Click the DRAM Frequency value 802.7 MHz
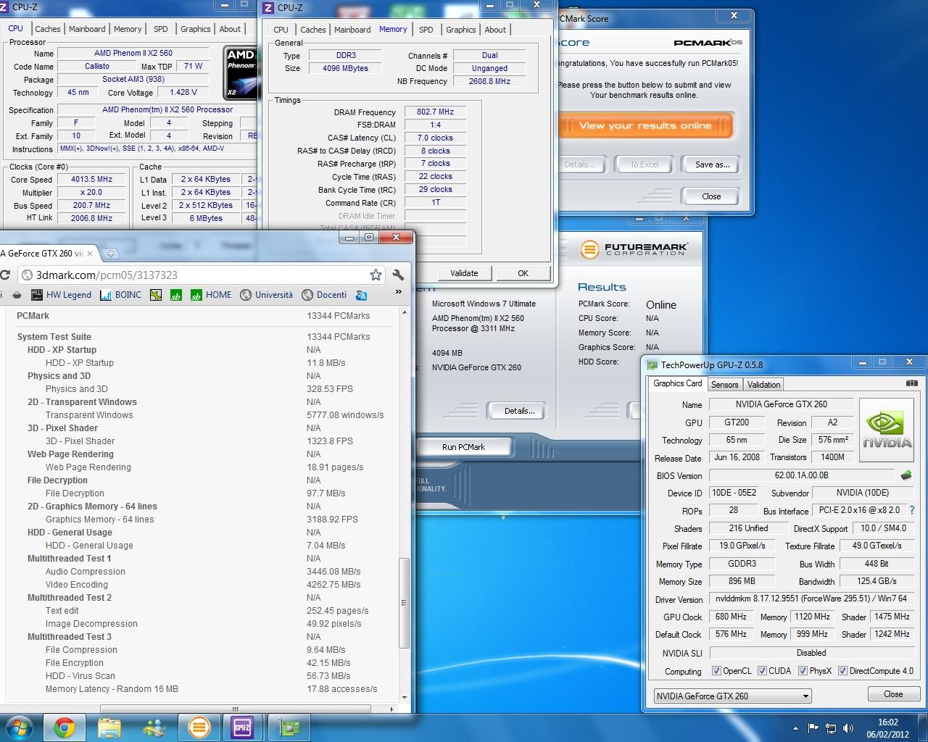 pos(435,112)
